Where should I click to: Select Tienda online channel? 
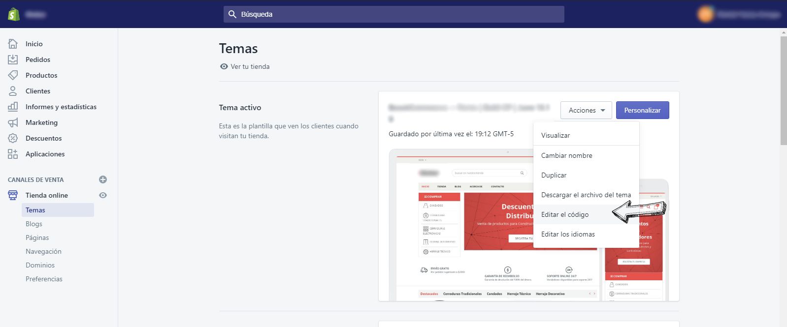coord(47,195)
